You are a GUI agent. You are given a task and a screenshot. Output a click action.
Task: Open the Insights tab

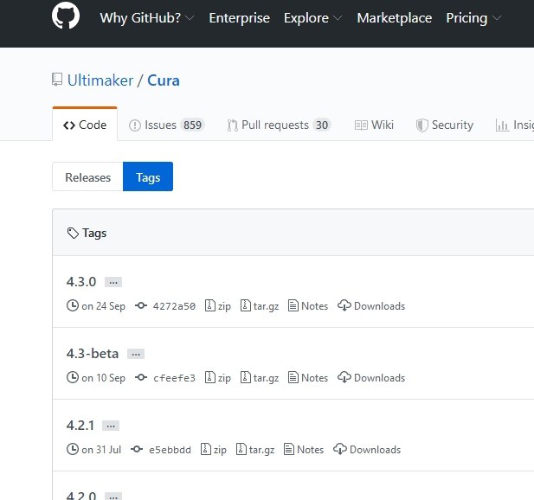pos(514,125)
